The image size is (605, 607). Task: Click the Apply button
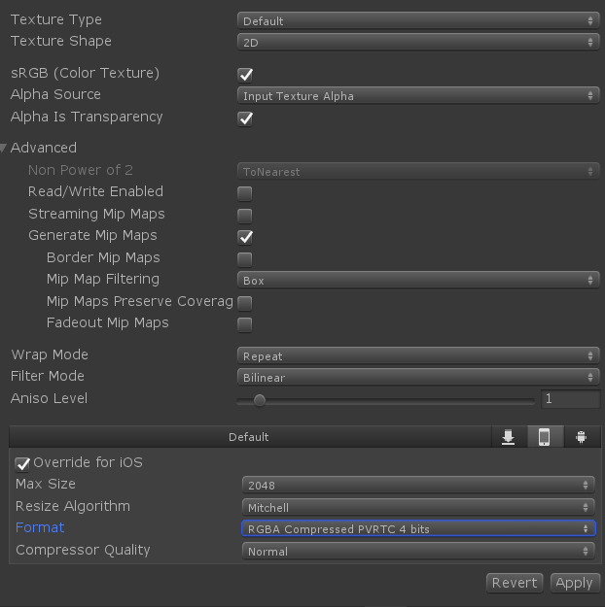coord(573,583)
